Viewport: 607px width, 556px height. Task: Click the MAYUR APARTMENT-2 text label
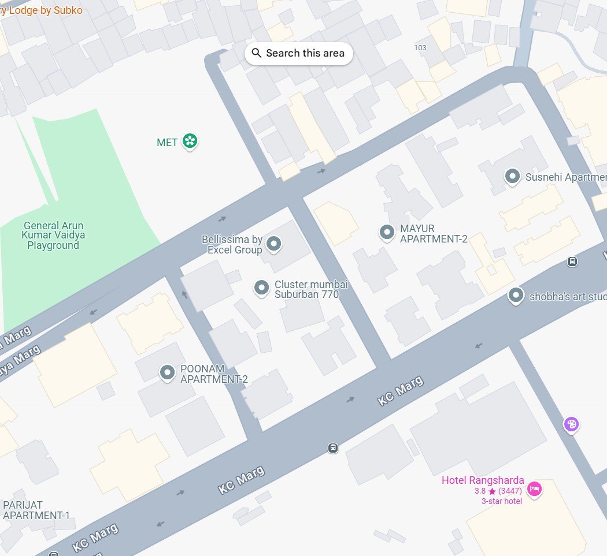434,234
